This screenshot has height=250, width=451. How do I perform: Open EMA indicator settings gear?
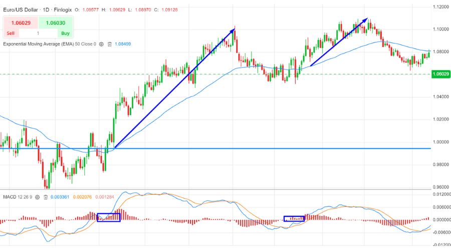tap(101, 44)
